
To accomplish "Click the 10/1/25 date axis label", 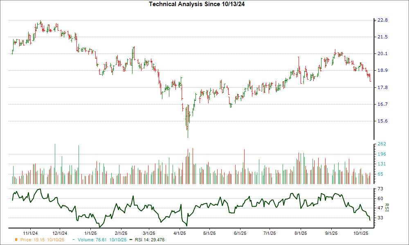I will (x=360, y=233).
